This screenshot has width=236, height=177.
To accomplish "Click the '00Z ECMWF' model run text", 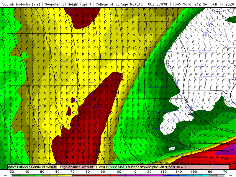I will click(158, 4).
